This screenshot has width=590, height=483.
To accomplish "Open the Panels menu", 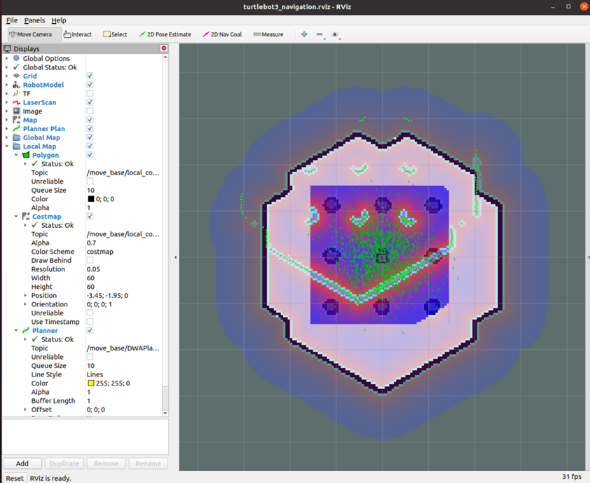I will [34, 20].
